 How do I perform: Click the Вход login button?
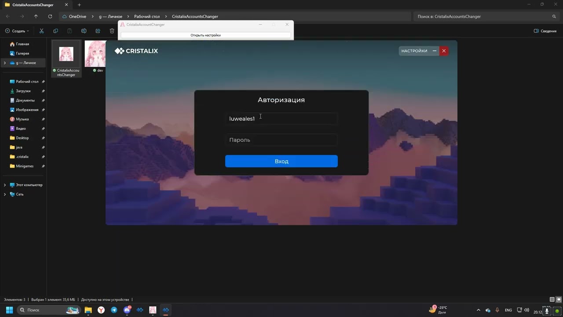[281, 161]
